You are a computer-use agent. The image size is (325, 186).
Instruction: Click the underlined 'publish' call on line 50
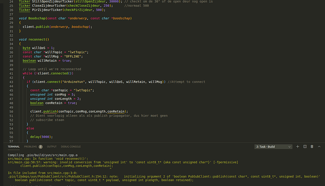click(50, 112)
